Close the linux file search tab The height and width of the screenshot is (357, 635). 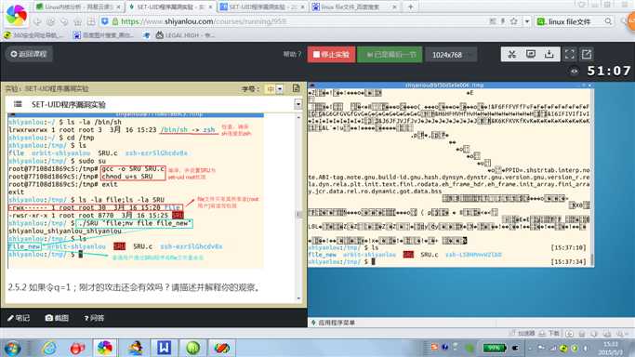pyautogui.click(x=394, y=7)
